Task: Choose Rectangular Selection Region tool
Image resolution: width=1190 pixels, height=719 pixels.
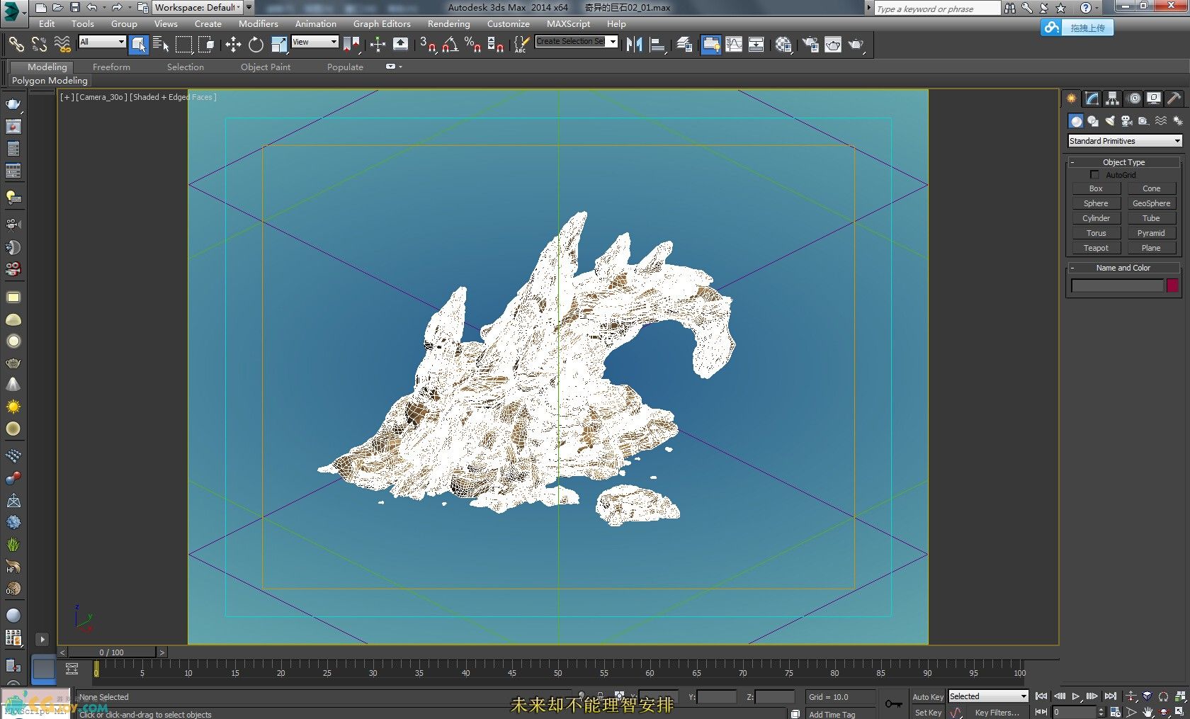Action: click(184, 45)
